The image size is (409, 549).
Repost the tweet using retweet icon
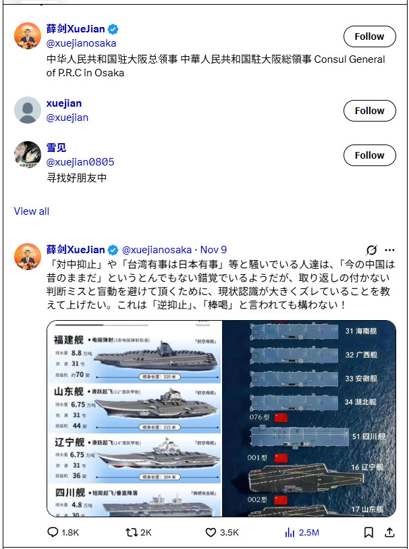[138, 533]
